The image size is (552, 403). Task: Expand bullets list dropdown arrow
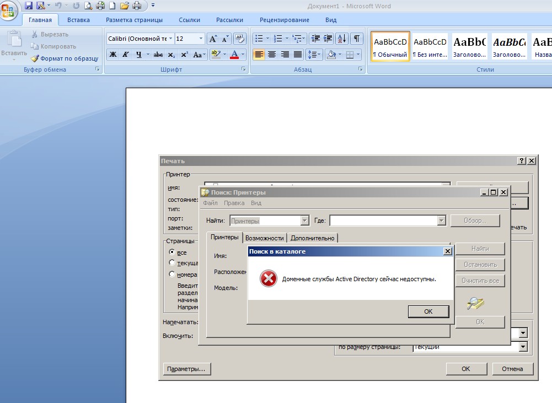(x=267, y=39)
